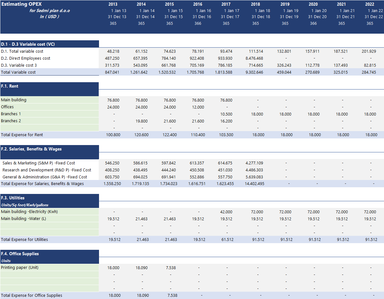This screenshot has height=299, width=384.
Task: Select the "In ( USD )" currency cell
Action: (x=49, y=17)
